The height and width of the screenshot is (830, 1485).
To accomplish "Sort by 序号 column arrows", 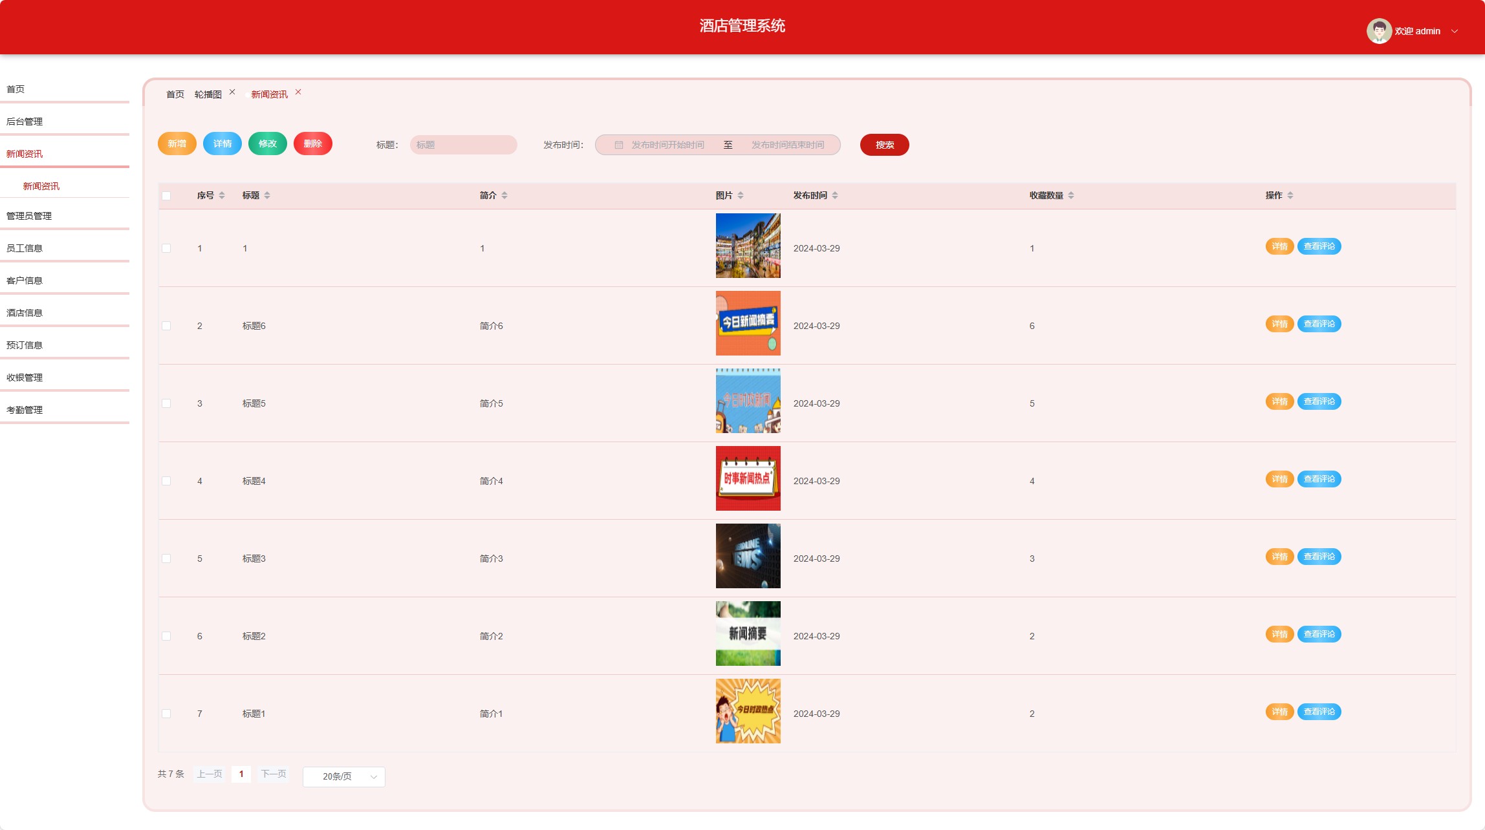I will tap(222, 195).
